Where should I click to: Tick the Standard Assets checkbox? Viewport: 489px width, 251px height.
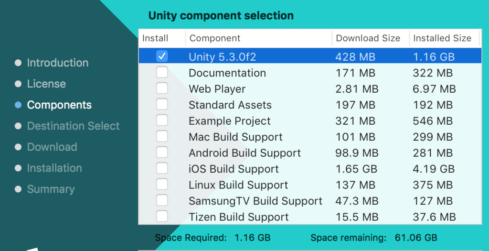pos(162,105)
